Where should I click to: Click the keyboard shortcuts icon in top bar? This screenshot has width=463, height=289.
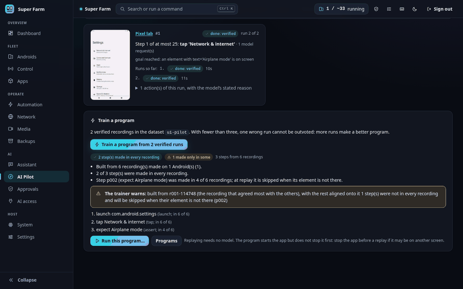pyautogui.click(x=402, y=9)
